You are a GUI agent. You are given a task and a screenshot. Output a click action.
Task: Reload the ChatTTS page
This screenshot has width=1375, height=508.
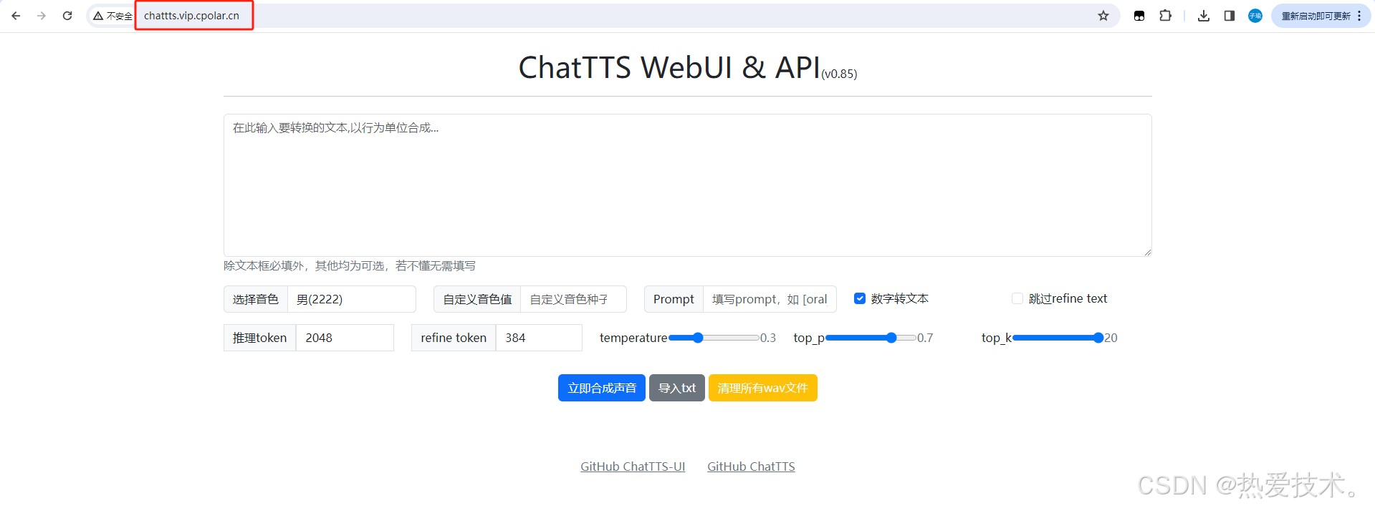(67, 16)
